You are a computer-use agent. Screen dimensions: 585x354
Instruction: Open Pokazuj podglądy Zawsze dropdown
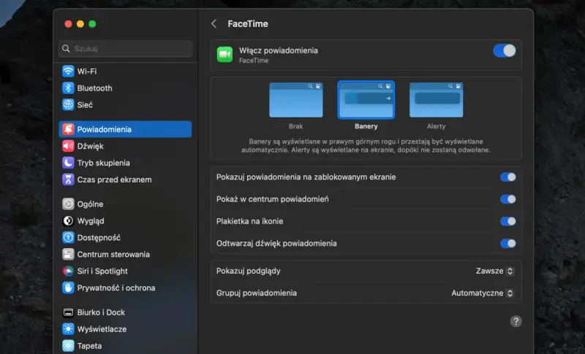tap(495, 271)
